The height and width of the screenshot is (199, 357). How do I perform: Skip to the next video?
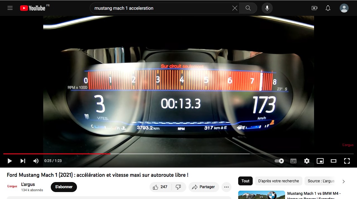[23, 161]
